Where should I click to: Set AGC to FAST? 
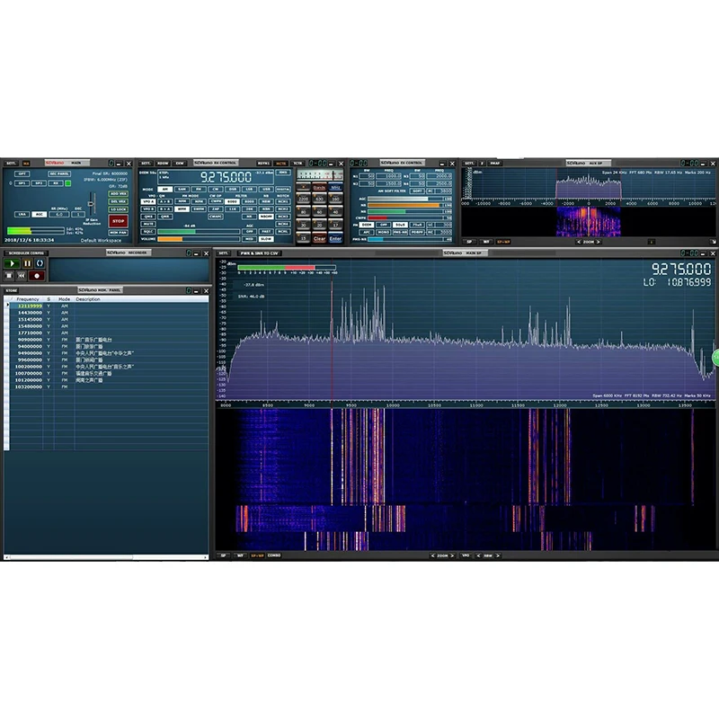point(266,232)
